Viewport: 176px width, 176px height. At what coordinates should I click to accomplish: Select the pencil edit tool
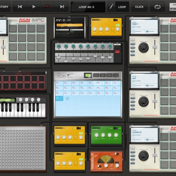(111, 7)
